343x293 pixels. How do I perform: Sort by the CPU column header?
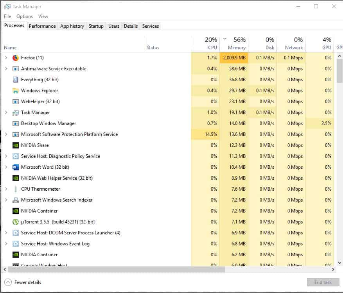(x=205, y=44)
